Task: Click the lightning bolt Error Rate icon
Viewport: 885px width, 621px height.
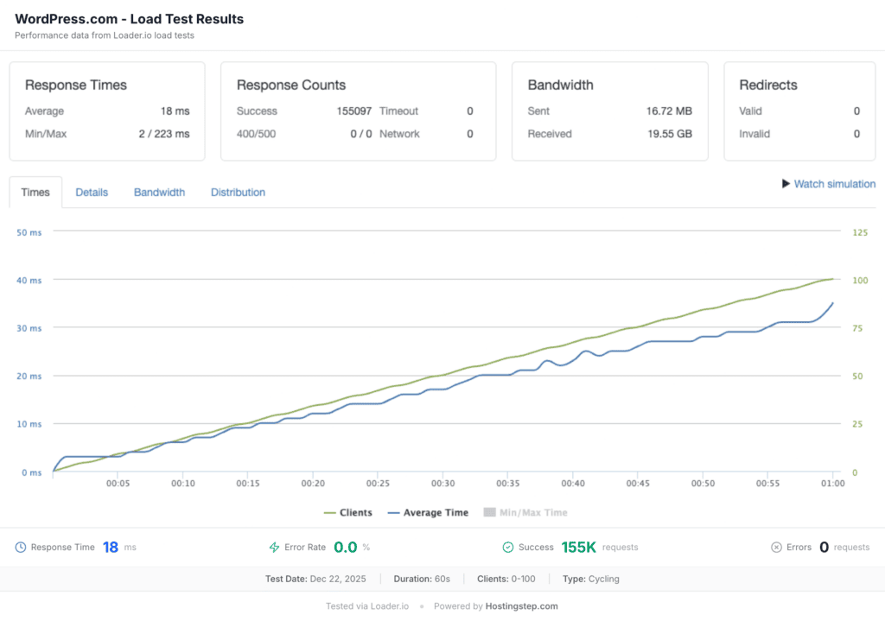Action: pyautogui.click(x=275, y=547)
